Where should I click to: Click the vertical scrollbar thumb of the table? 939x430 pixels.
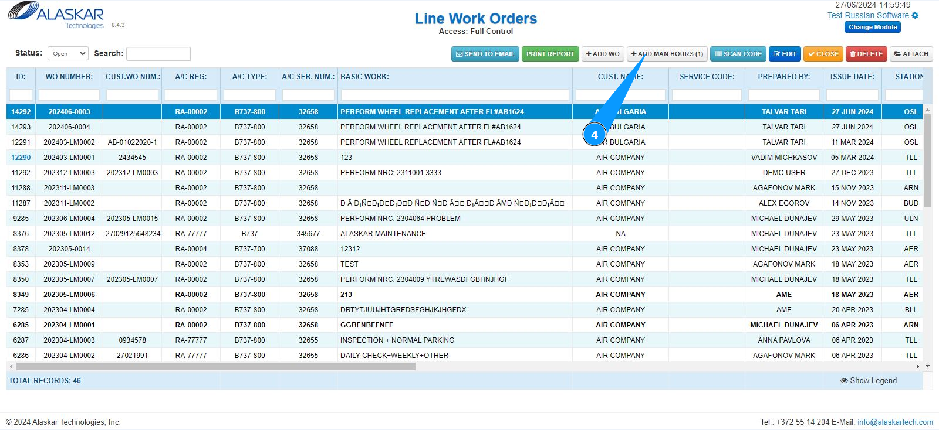click(x=927, y=161)
